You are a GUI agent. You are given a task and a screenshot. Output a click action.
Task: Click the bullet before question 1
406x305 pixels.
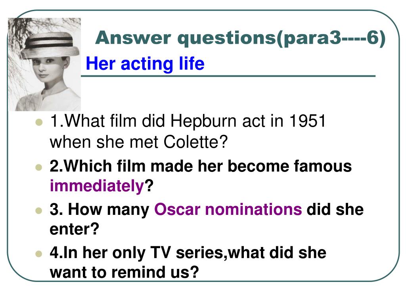pyautogui.click(x=39, y=122)
